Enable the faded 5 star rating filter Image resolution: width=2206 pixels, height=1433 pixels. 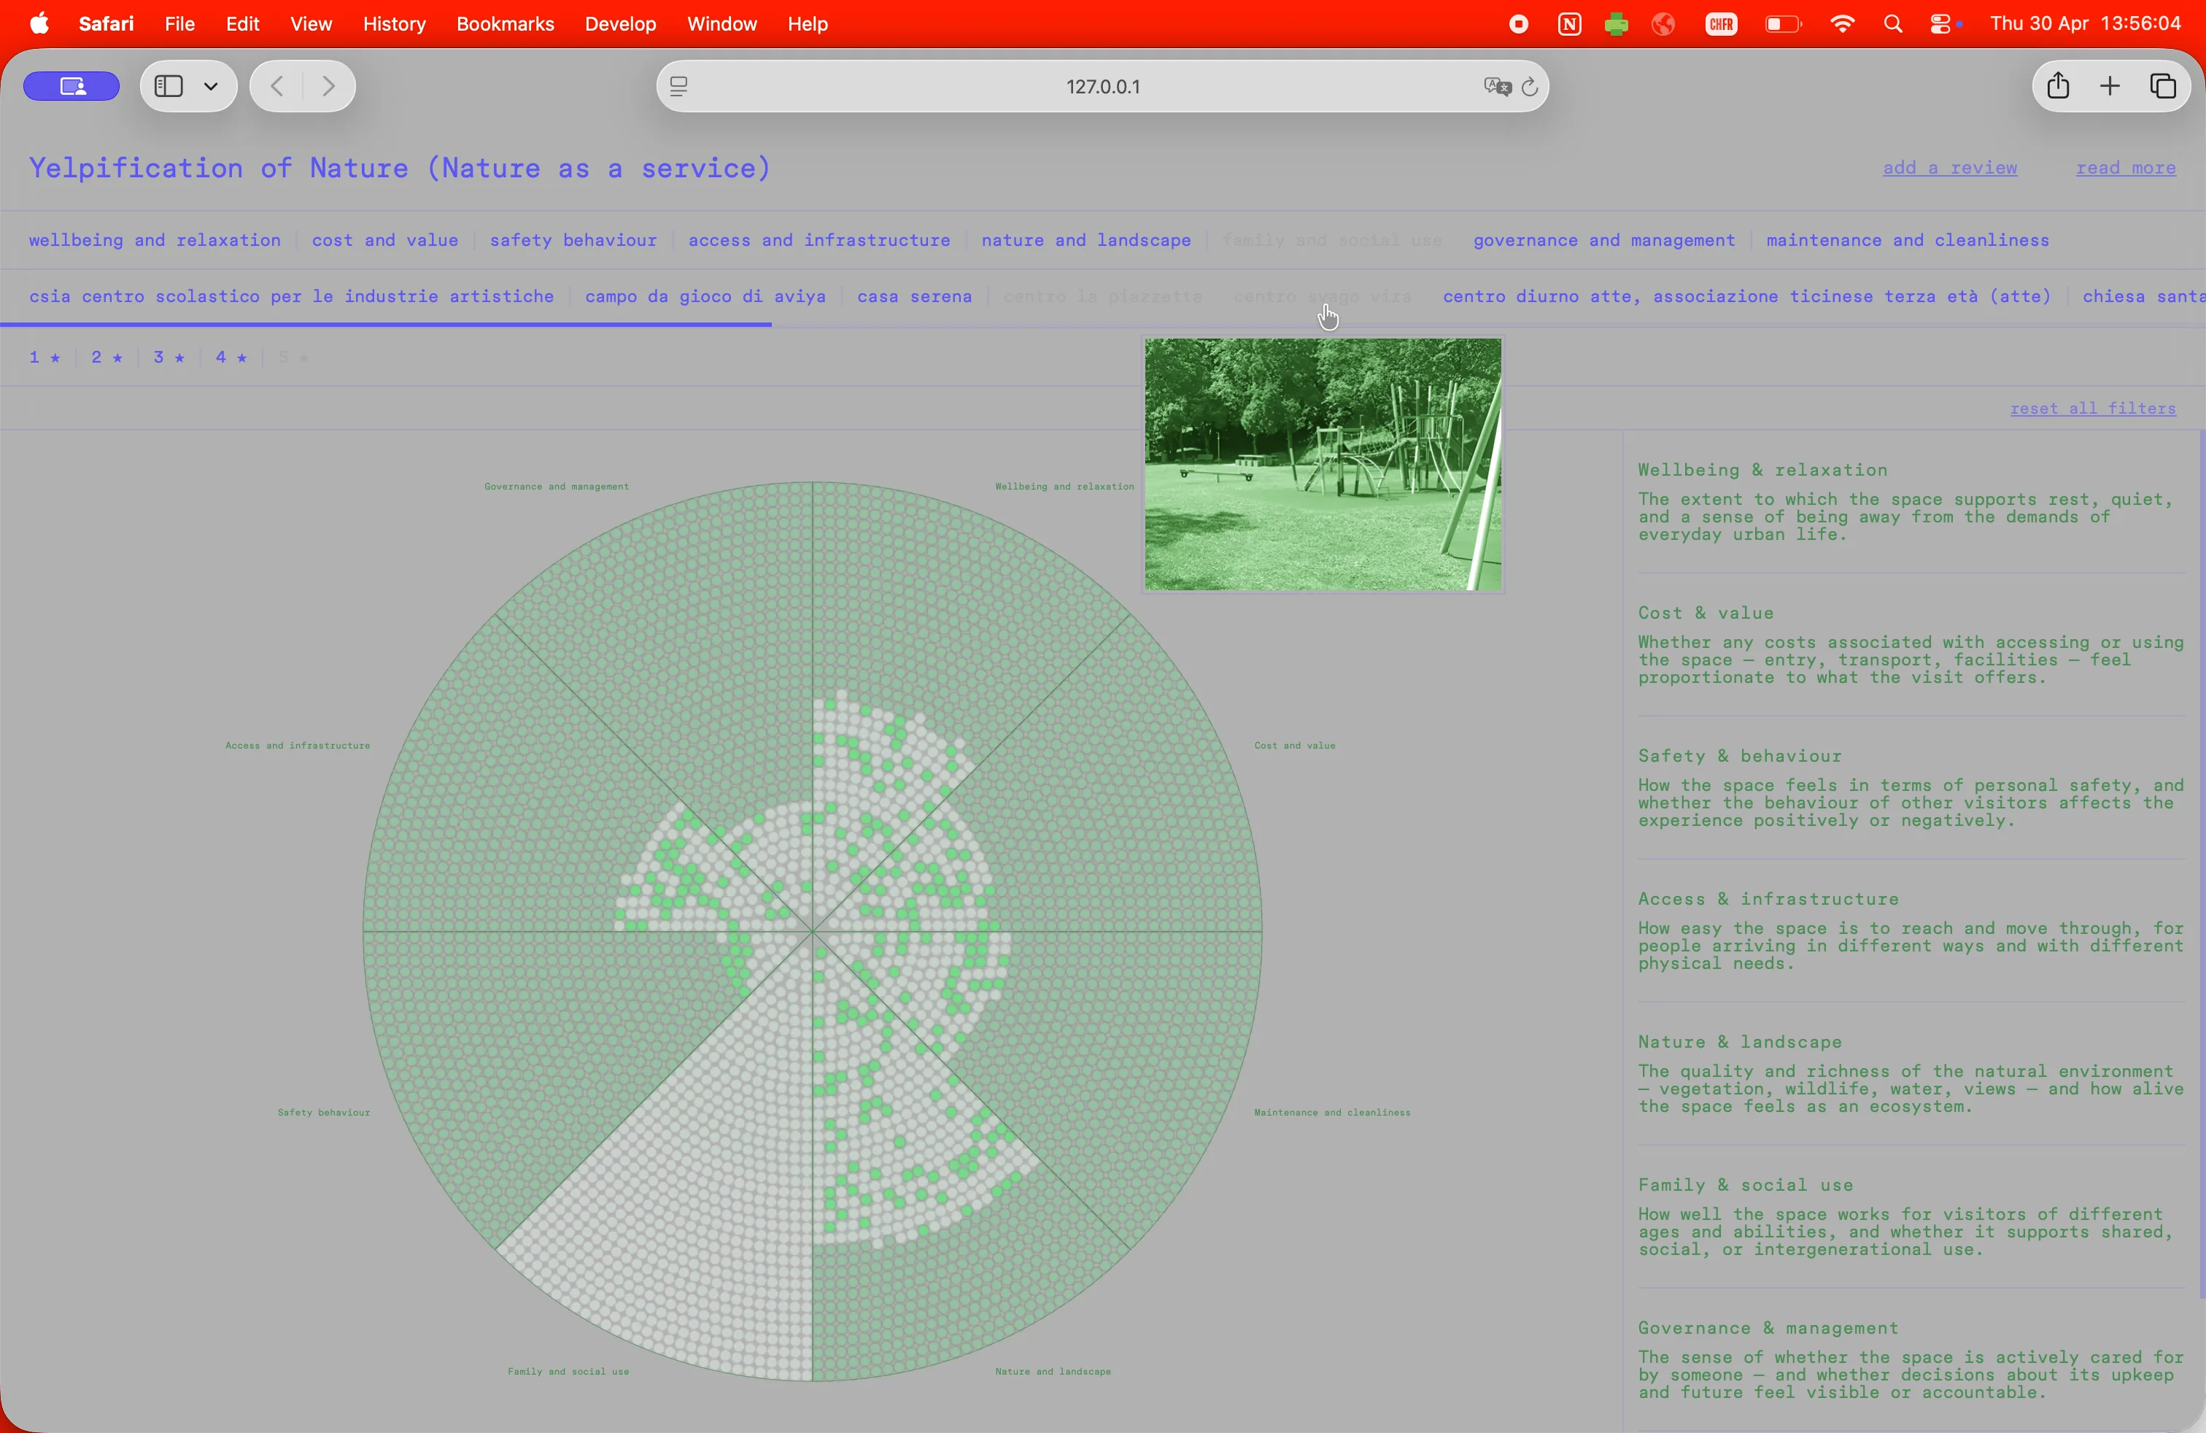coord(293,357)
